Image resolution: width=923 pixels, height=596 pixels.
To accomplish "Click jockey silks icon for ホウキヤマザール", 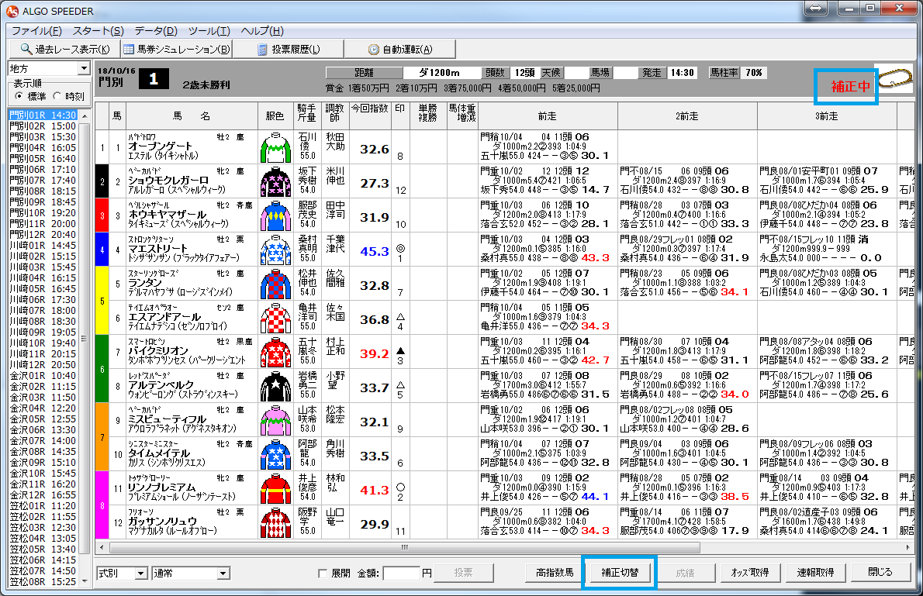I will tap(275, 216).
